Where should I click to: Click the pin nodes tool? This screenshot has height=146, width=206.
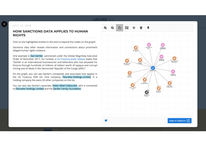coord(148,28)
